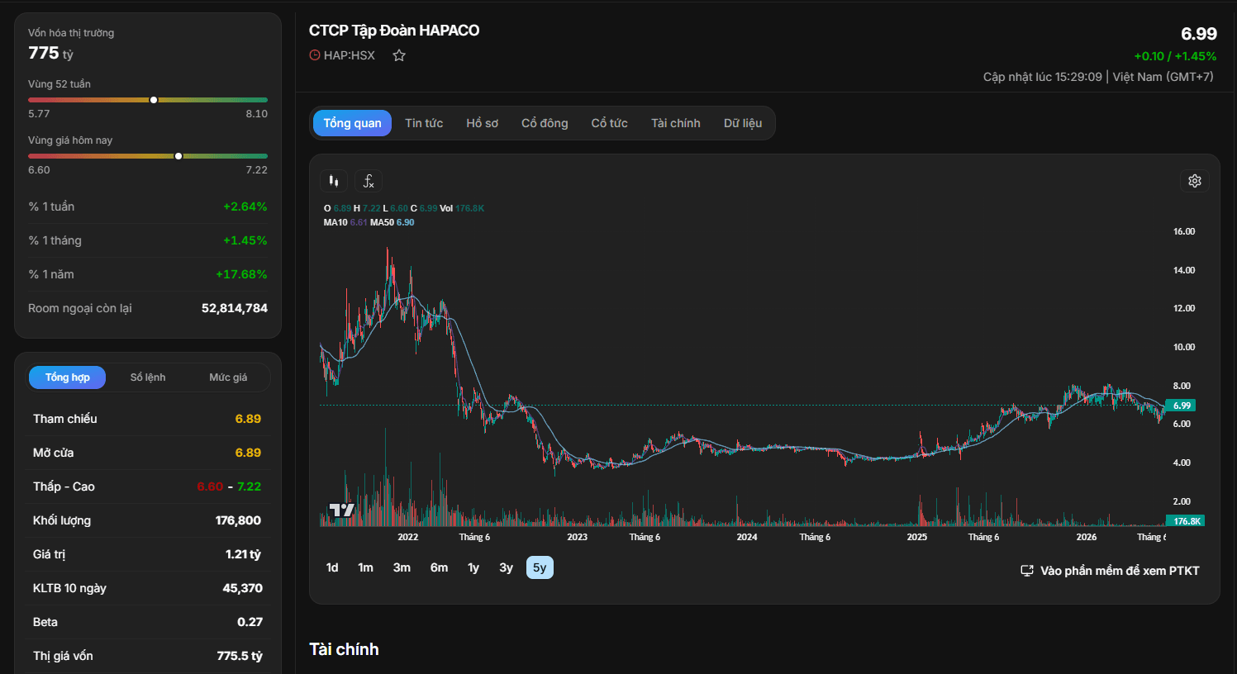Image resolution: width=1237 pixels, height=674 pixels.
Task: Select the Sổ lệnh tab
Action: pyautogui.click(x=148, y=377)
